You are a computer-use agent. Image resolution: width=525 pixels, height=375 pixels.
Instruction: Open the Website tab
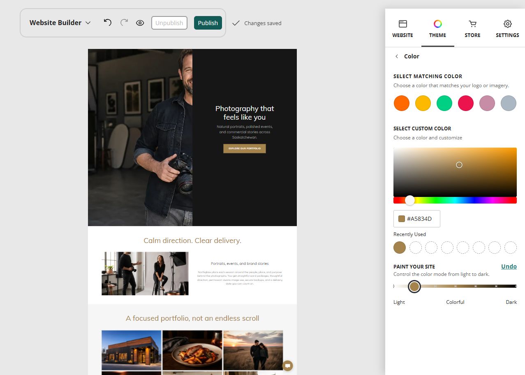[403, 29]
